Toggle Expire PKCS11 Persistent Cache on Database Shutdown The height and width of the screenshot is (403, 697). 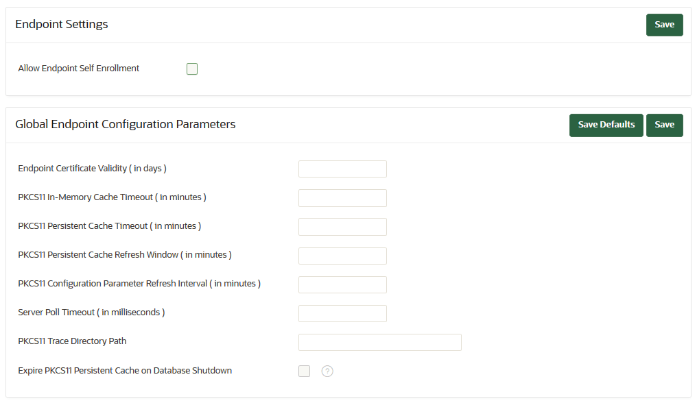pyautogui.click(x=304, y=371)
